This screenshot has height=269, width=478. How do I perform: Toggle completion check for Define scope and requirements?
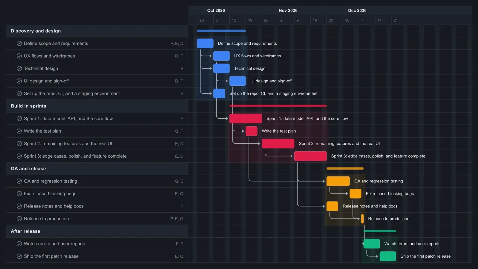tap(19, 44)
